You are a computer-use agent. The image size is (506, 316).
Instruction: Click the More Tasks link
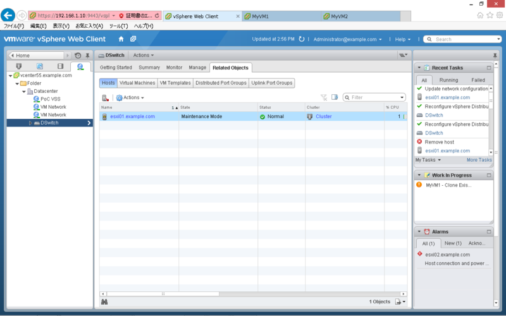(x=479, y=160)
